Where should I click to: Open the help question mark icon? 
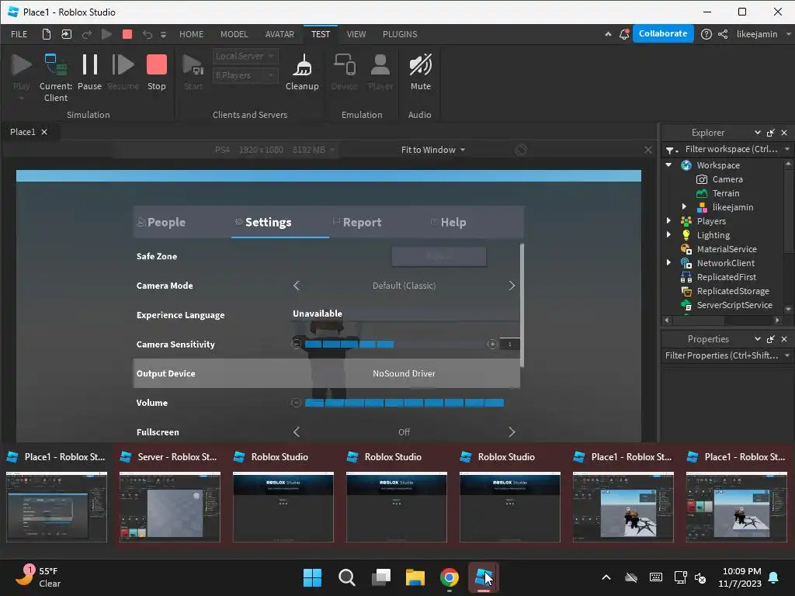(706, 34)
